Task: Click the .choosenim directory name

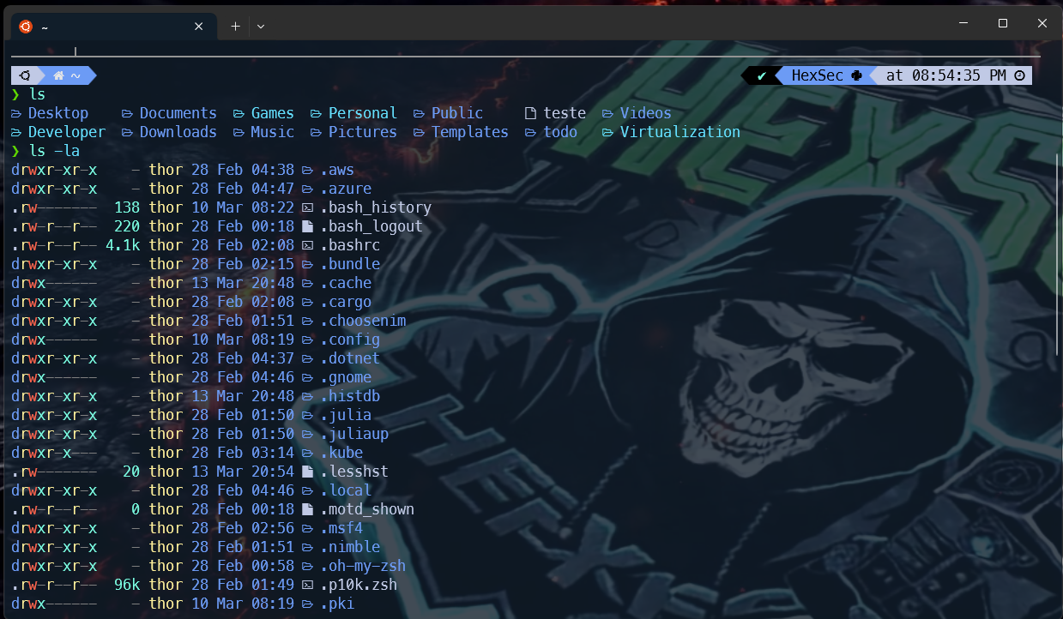Action: (363, 321)
